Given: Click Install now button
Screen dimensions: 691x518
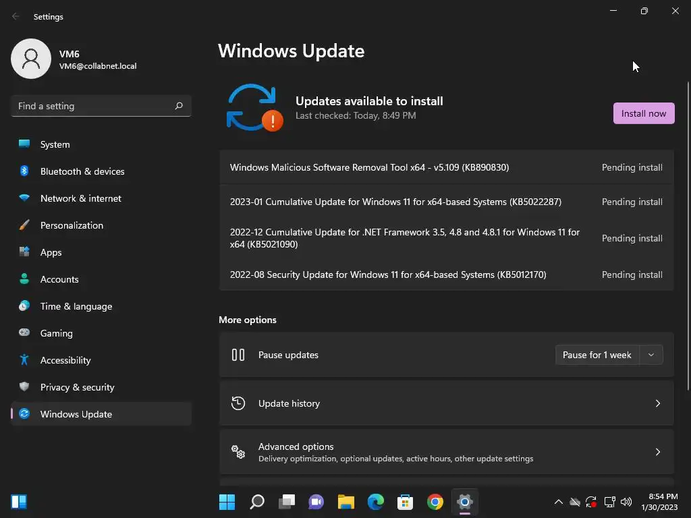Looking at the screenshot, I should point(643,113).
